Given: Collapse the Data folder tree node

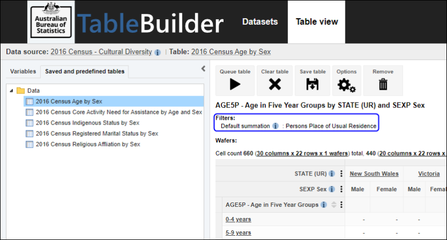Looking at the screenshot, I should (x=11, y=91).
